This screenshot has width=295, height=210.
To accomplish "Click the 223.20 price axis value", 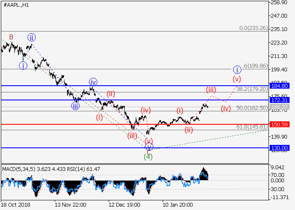I will click(x=279, y=43).
